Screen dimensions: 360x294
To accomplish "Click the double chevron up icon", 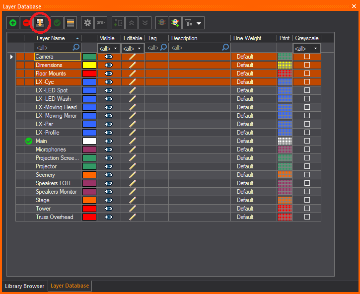I will pyautogui.click(x=132, y=23).
